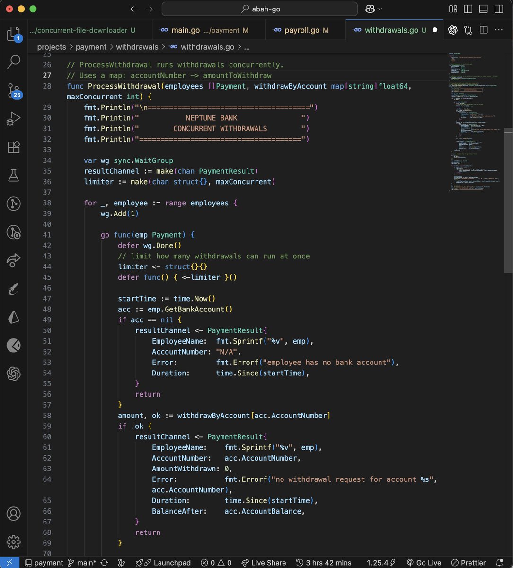Open the Search view in activity bar
Screen dimensions: 513x568
[x=14, y=61]
